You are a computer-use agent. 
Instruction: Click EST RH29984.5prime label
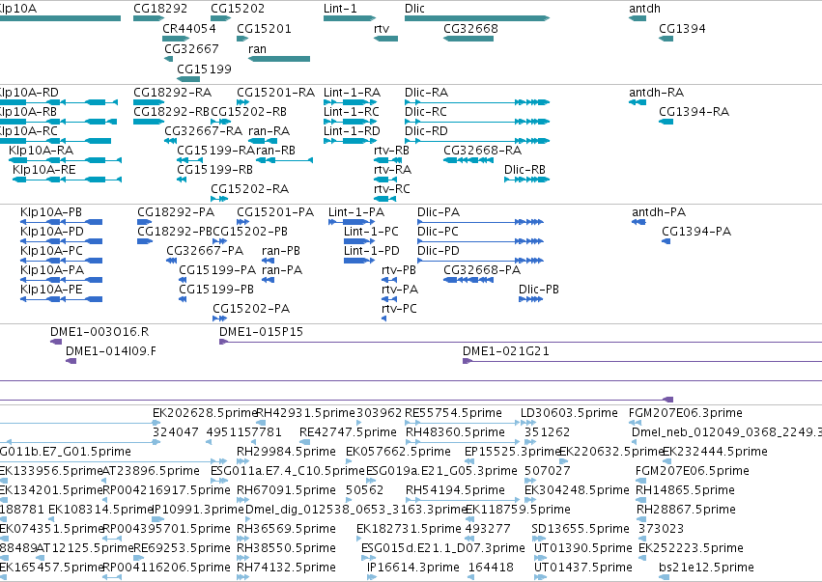click(x=286, y=452)
